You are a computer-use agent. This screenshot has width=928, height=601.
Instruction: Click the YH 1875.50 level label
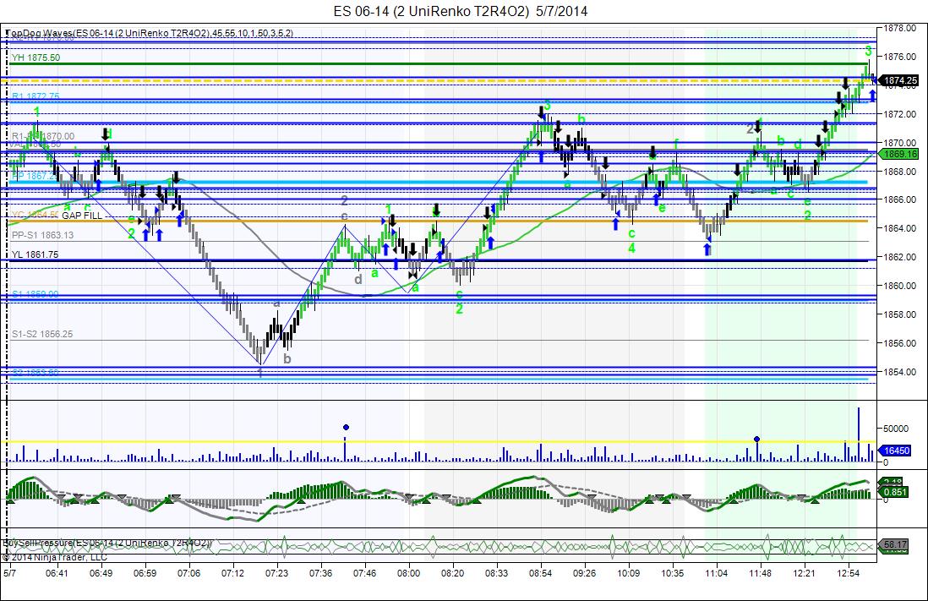(35, 57)
